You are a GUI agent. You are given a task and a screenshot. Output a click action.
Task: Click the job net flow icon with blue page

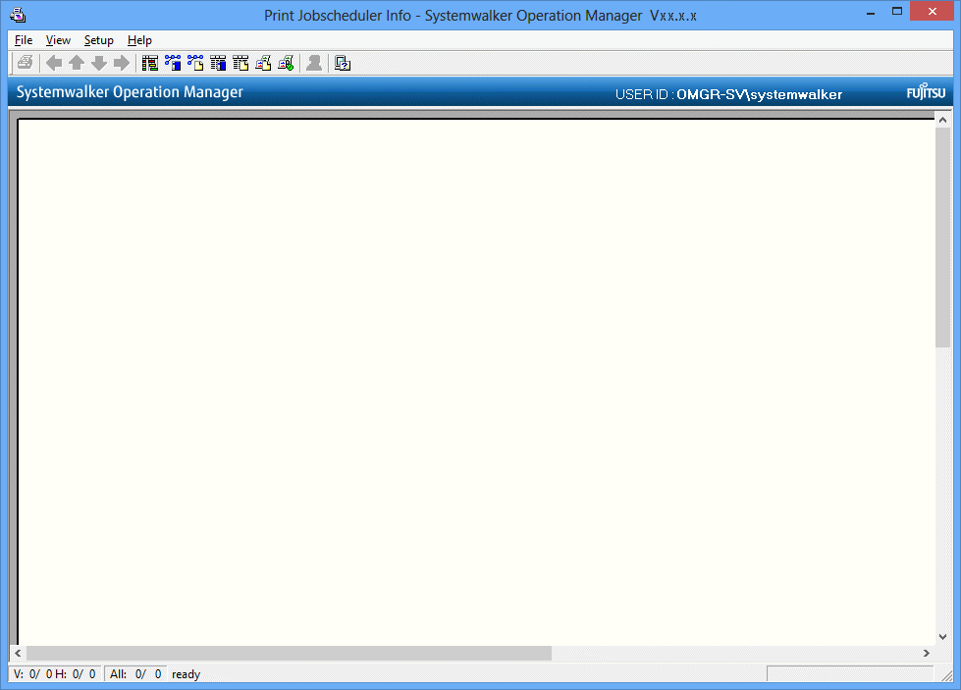click(173, 63)
